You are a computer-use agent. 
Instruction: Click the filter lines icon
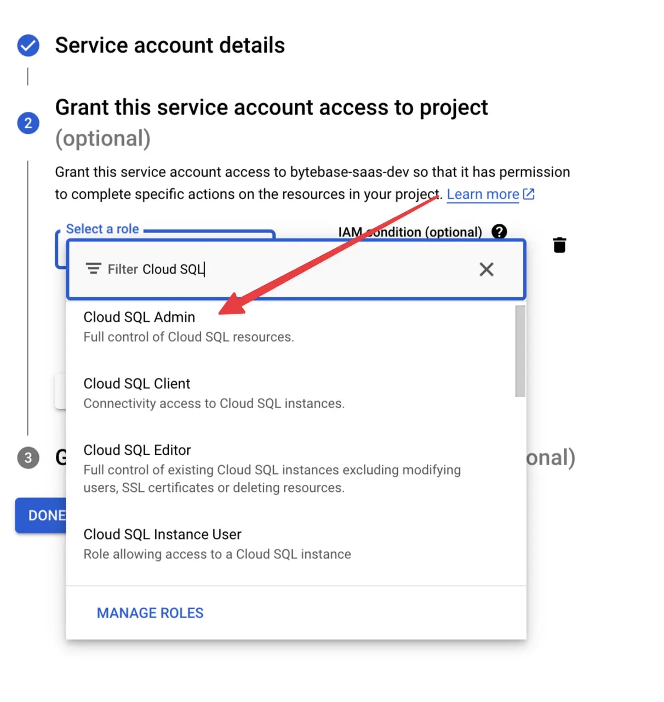(x=94, y=269)
